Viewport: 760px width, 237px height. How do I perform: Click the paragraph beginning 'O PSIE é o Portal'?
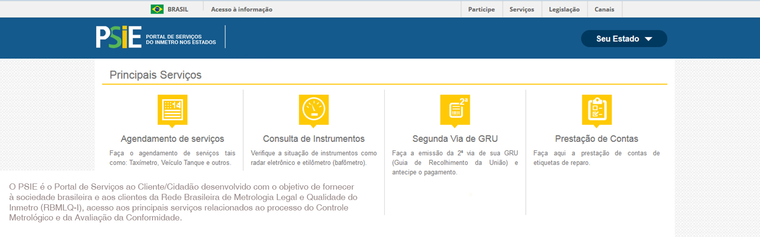pyautogui.click(x=183, y=202)
